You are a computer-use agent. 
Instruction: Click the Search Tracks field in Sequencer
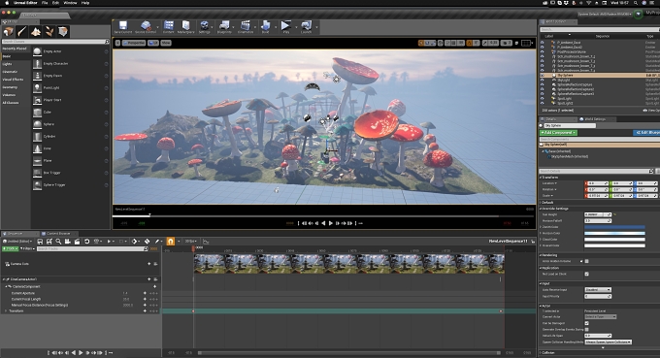(92, 248)
